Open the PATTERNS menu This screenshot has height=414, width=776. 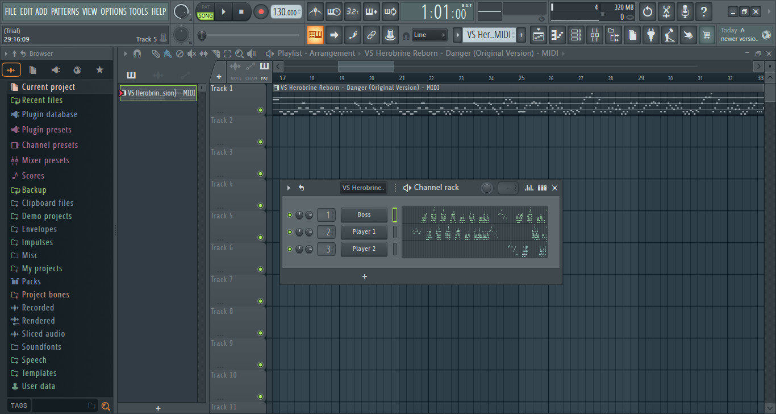tap(65, 11)
